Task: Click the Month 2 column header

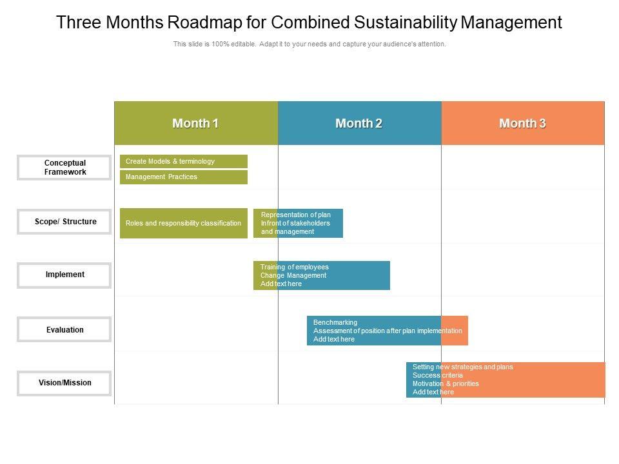Action: pyautogui.click(x=359, y=123)
